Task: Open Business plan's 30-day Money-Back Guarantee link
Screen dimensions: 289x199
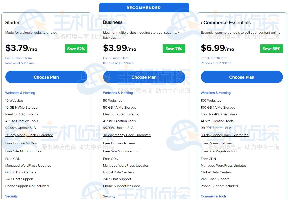Action: (127, 135)
